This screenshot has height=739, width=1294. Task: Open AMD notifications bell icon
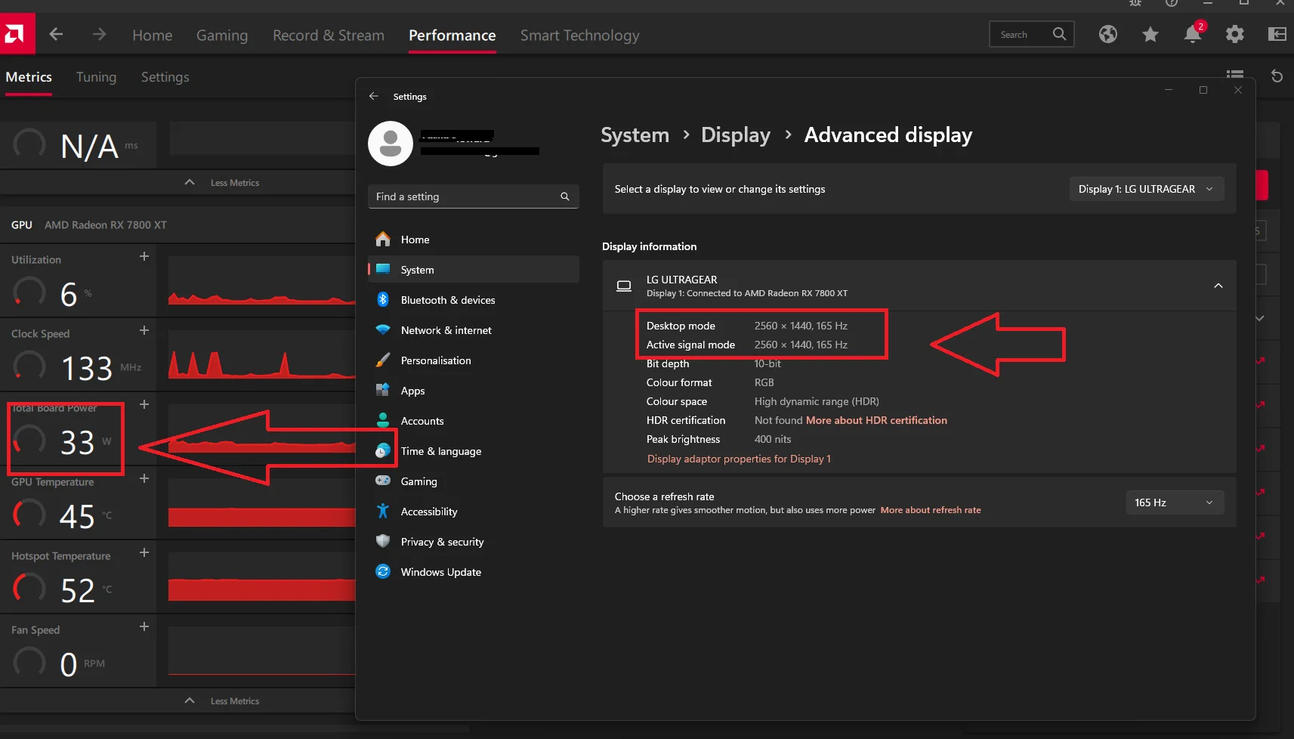[x=1193, y=34]
